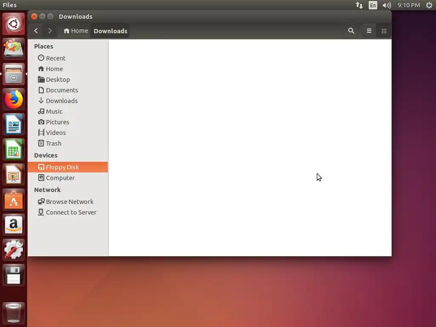Screen dimensions: 436x327
Task: Go back with the left arrow button
Action: [36, 31]
